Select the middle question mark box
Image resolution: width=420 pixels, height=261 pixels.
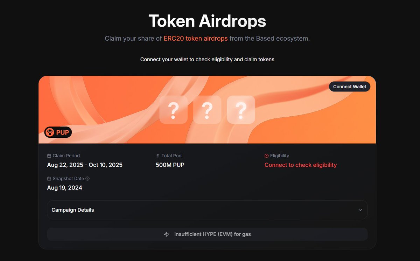coord(207,110)
